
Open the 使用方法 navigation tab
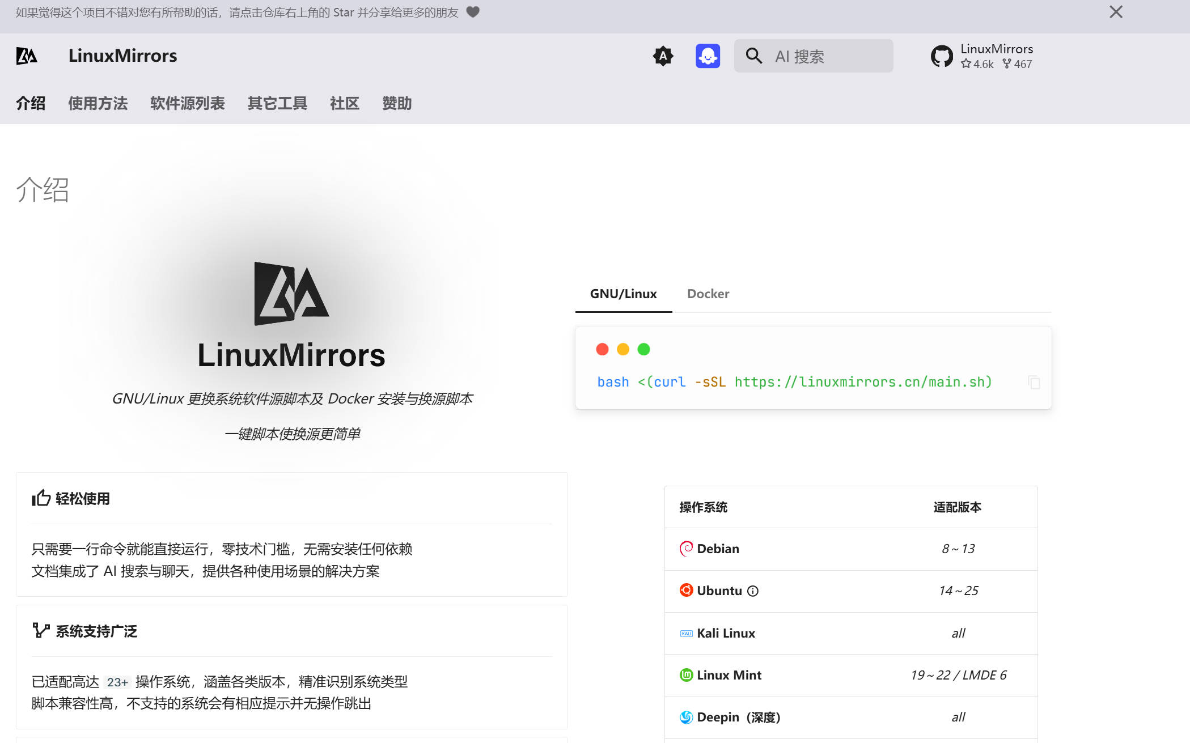(98, 103)
